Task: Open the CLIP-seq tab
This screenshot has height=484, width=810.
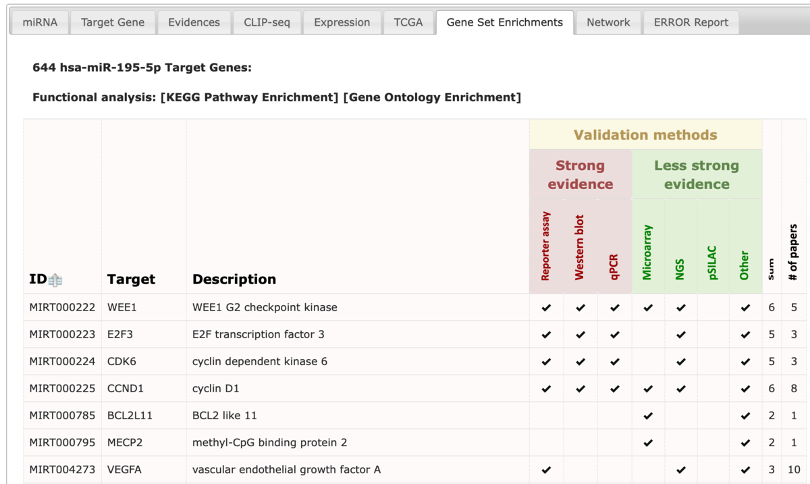Action: 267,22
